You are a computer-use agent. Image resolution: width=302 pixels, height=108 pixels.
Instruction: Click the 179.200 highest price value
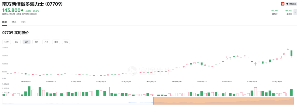(275, 11)
